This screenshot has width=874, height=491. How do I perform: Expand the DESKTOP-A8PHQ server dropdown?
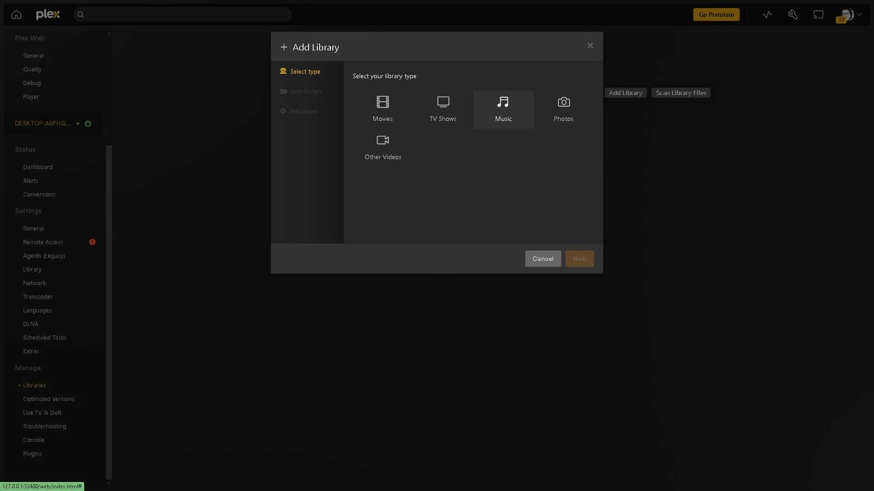click(78, 123)
